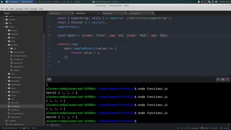The width and height of the screenshot is (231, 130).
Task: Open the File menu
Action: point(2,9)
